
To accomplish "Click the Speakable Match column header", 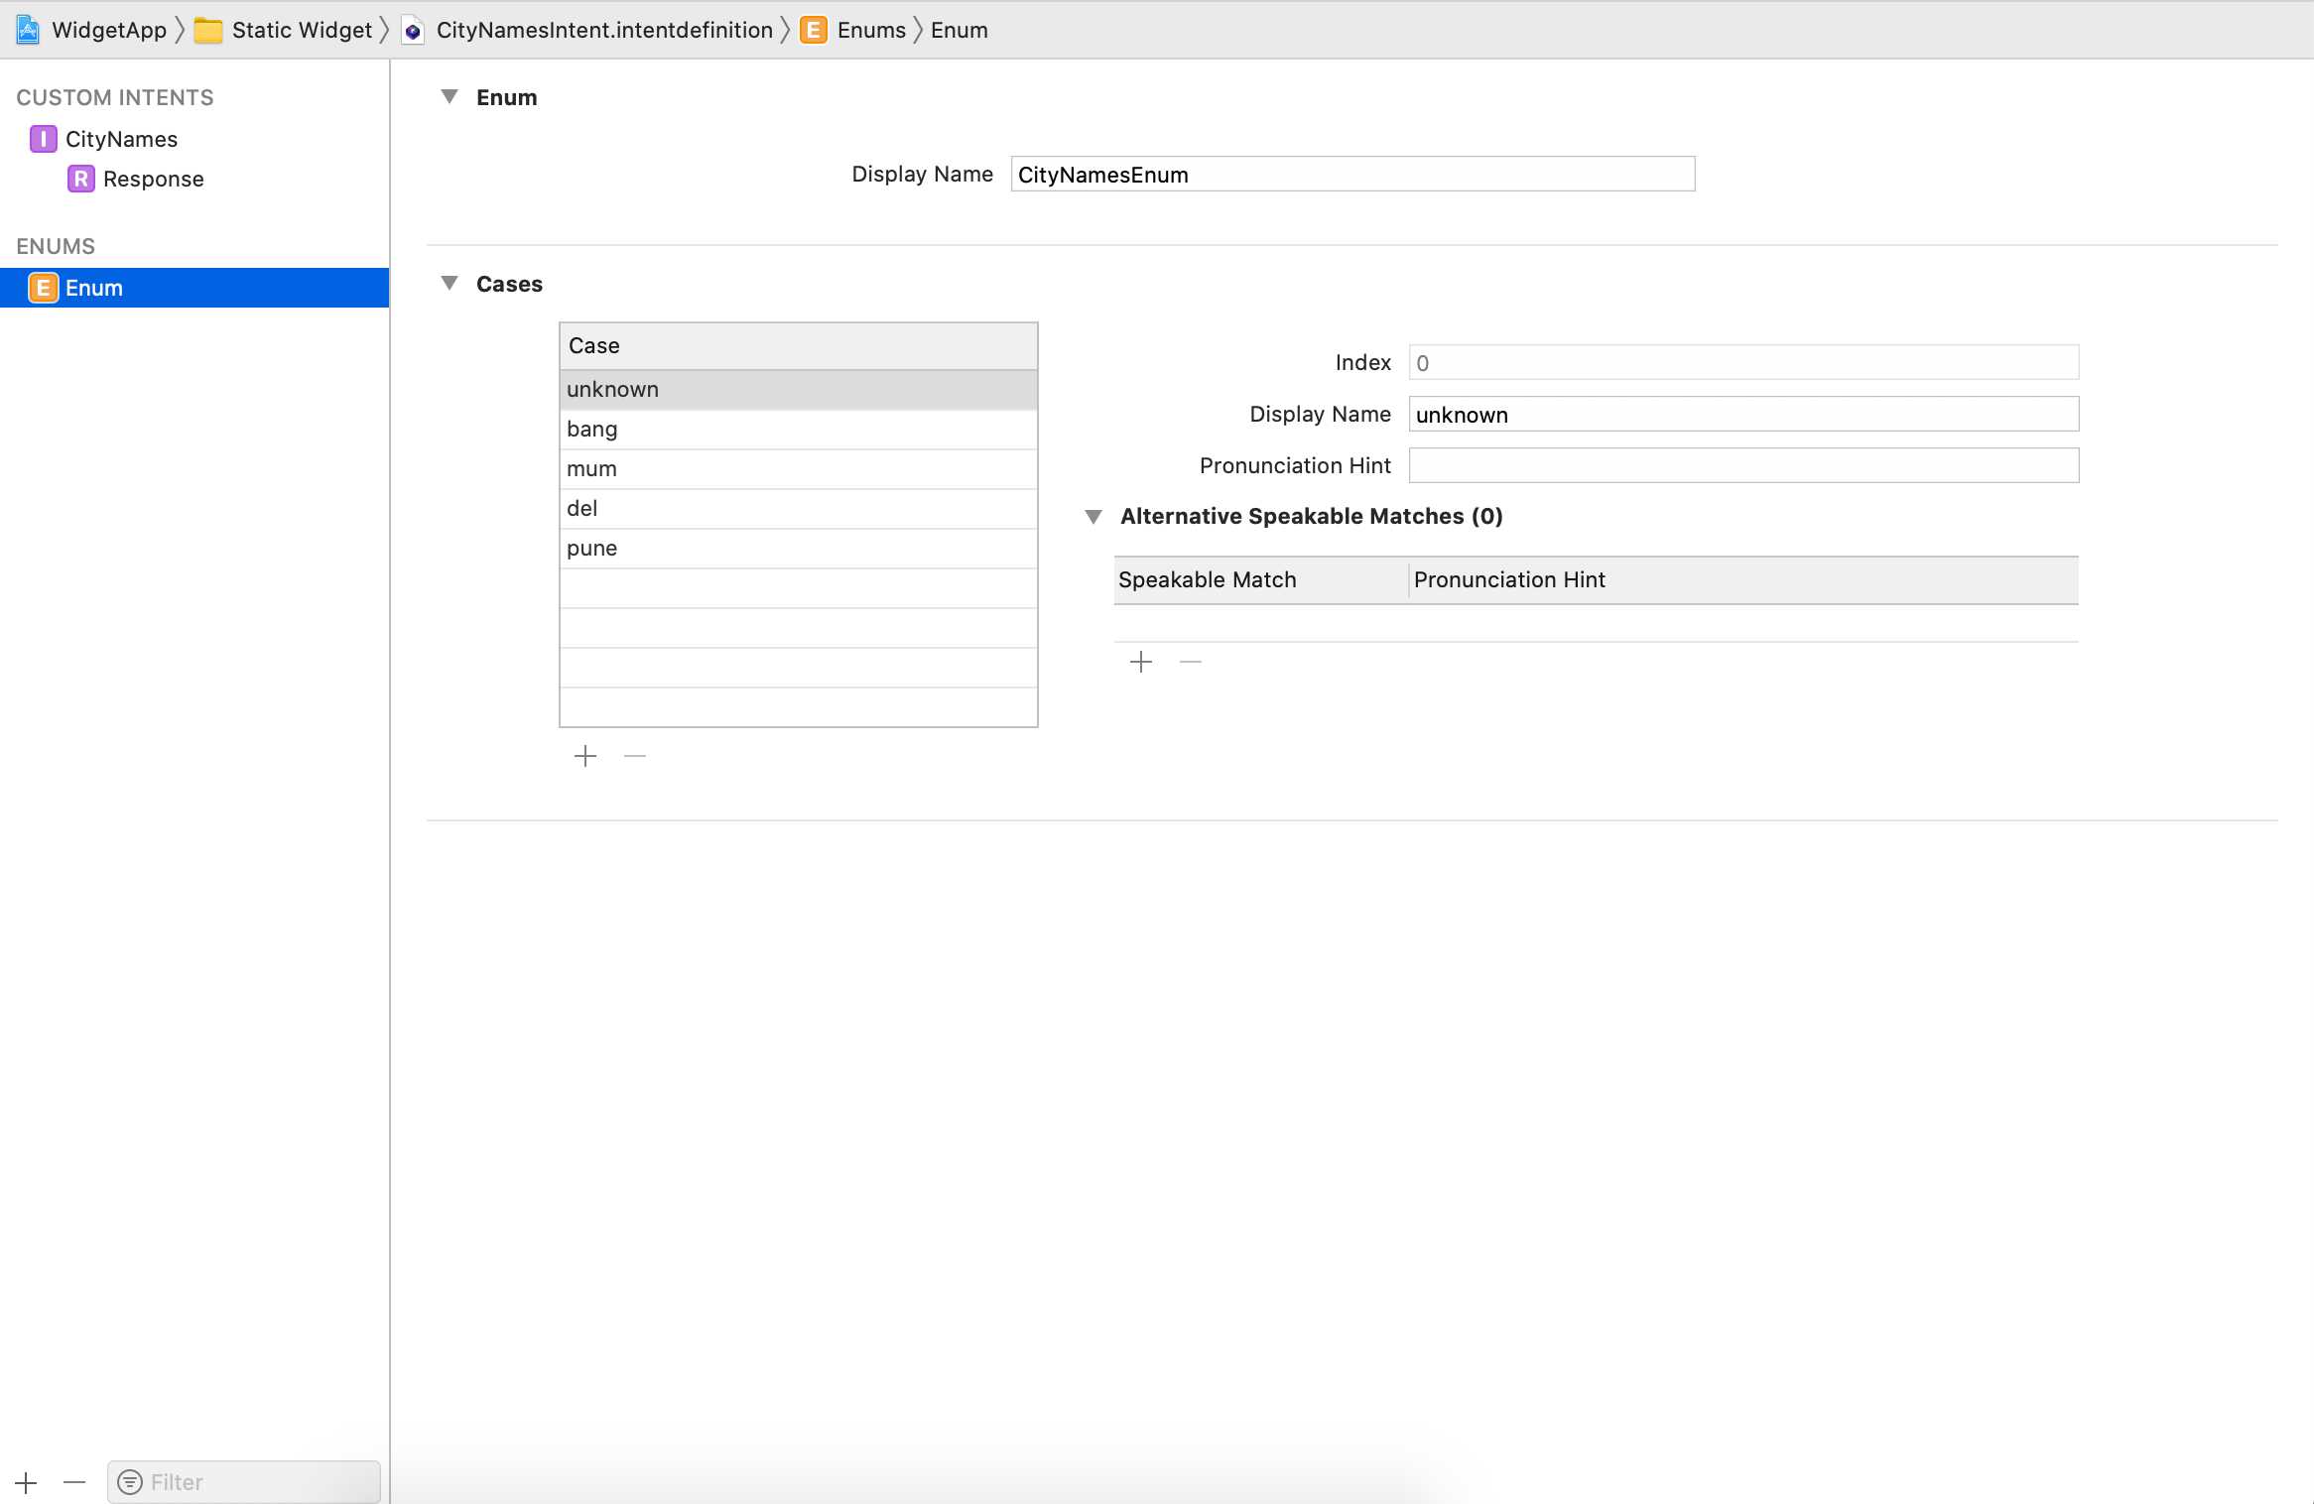I will tap(1260, 580).
